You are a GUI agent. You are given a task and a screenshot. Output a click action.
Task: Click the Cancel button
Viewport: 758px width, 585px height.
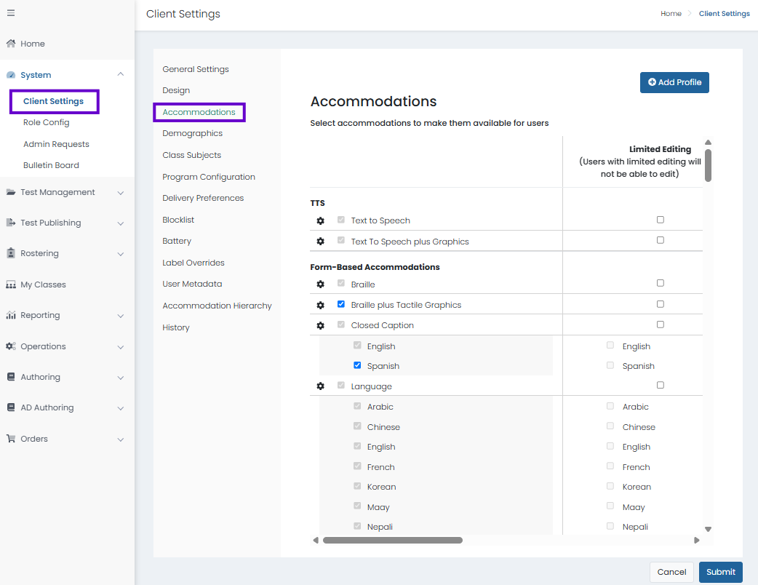[x=671, y=572]
